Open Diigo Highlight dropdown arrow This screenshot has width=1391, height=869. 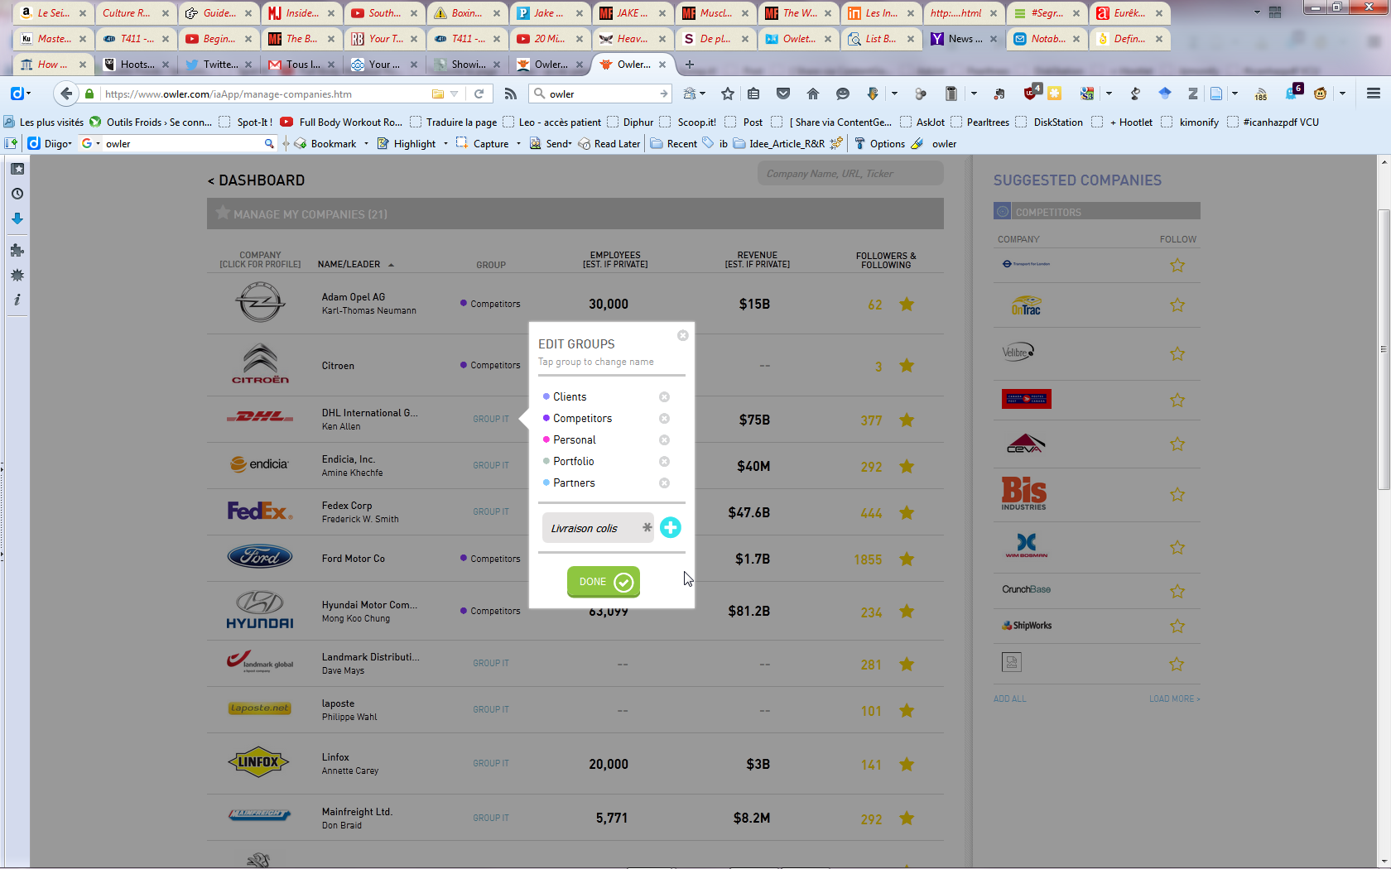coord(445,144)
